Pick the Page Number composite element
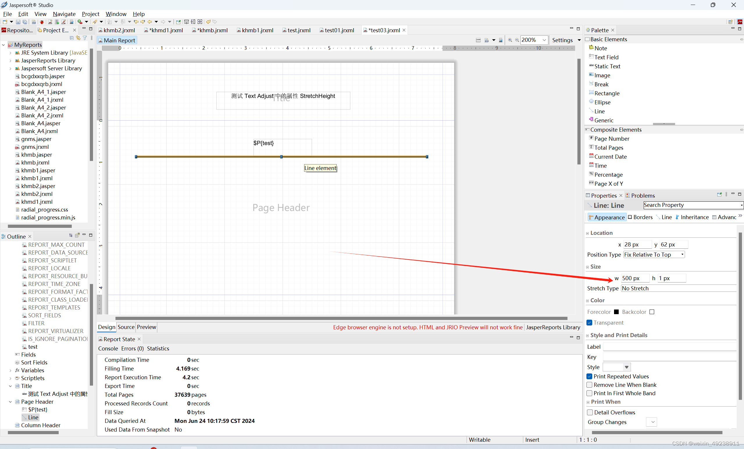 coord(611,139)
